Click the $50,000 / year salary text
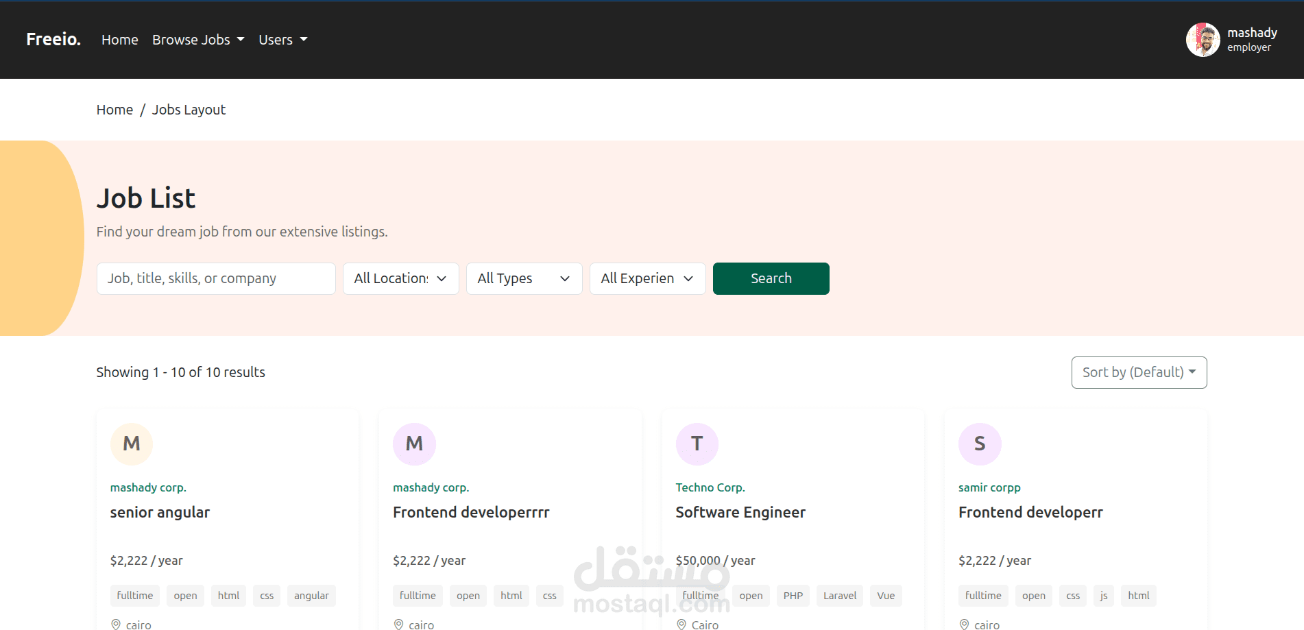Image resolution: width=1304 pixels, height=630 pixels. (x=715, y=561)
